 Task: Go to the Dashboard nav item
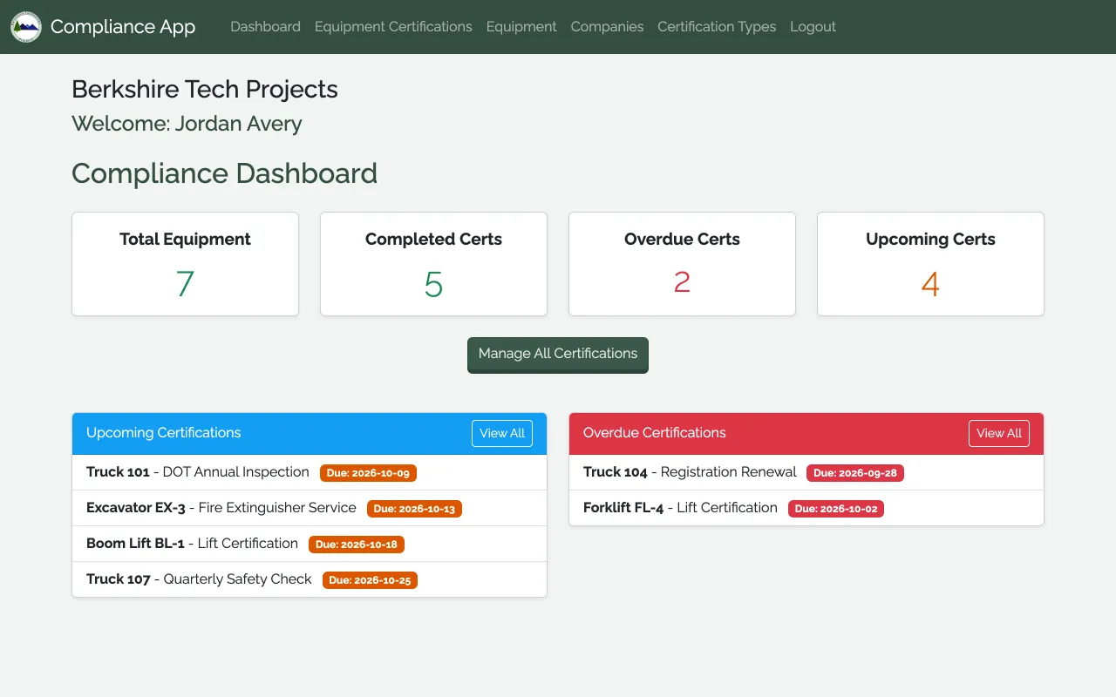point(265,27)
